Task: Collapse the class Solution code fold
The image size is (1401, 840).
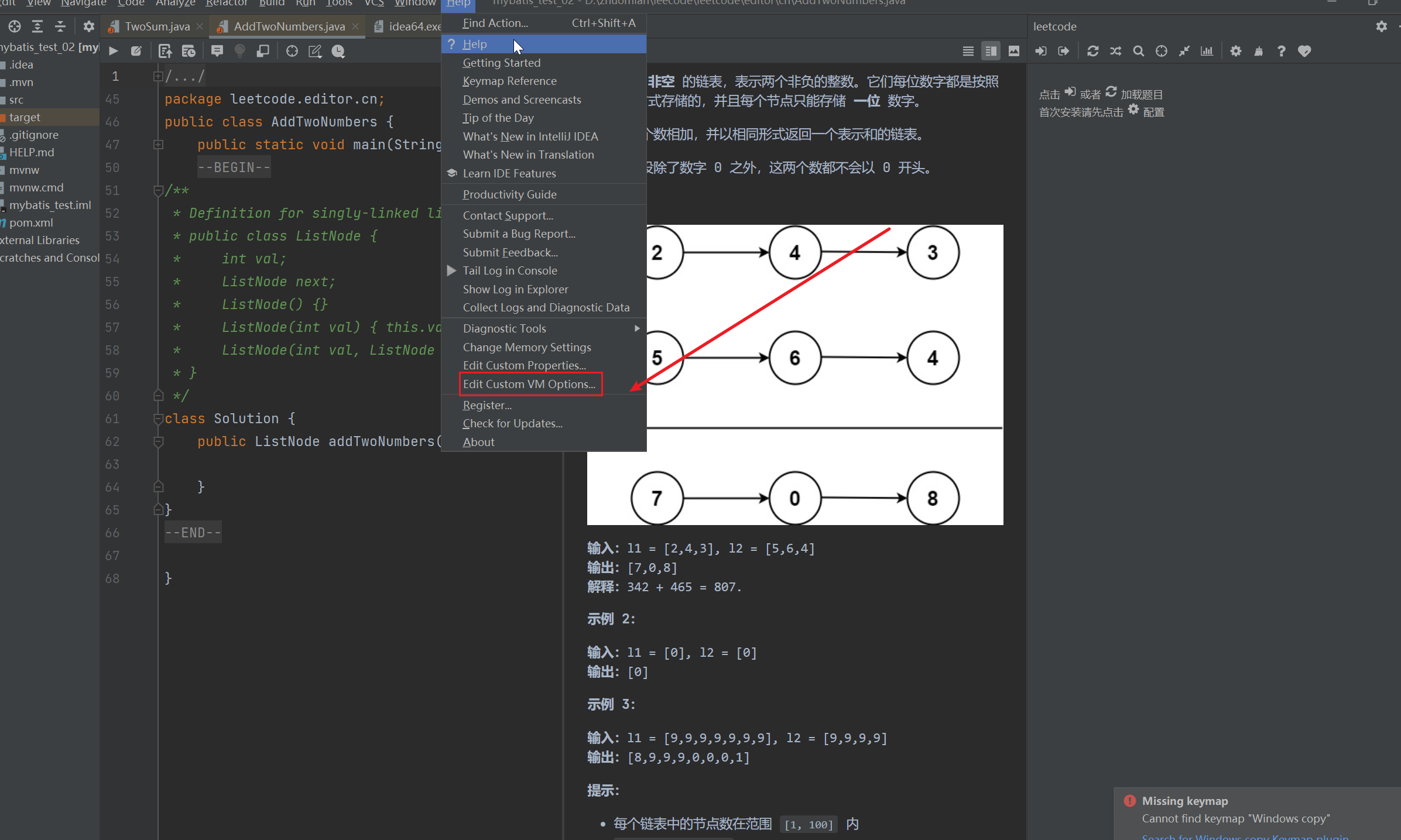Action: 158,419
